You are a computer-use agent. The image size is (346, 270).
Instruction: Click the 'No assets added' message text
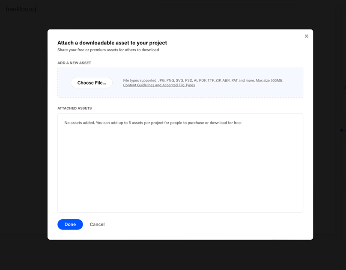coord(153,123)
